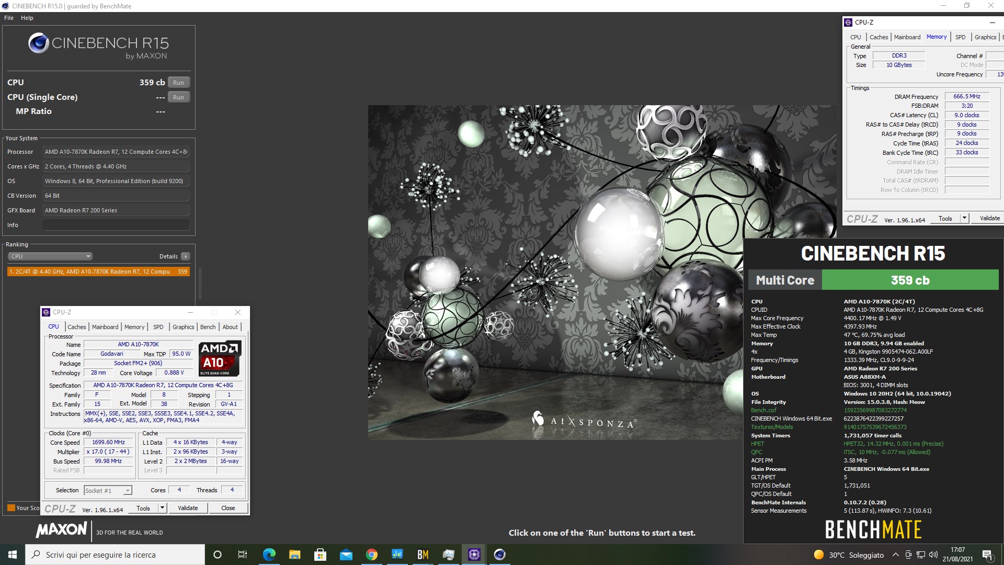Open the weather widget showing 30°C Soleggiato

tap(849, 555)
